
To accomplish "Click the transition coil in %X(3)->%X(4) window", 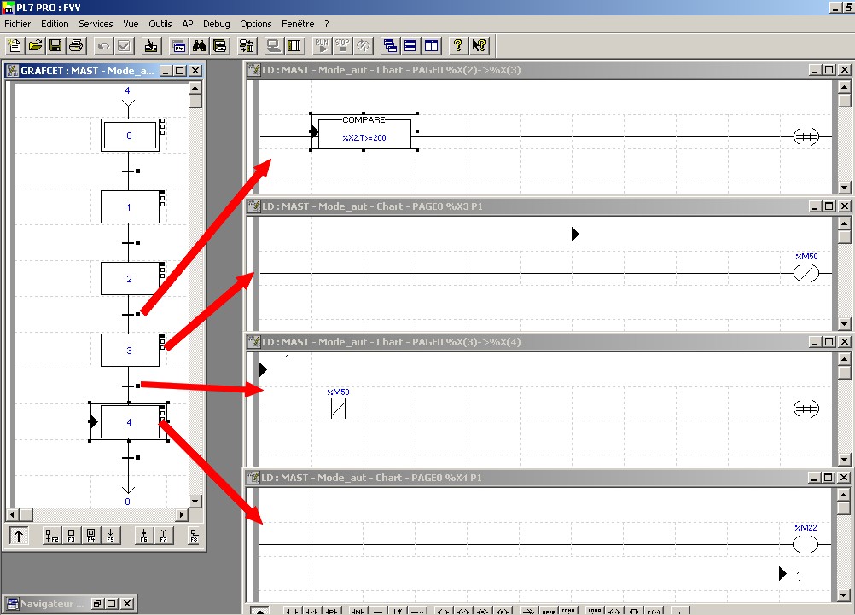I will click(x=806, y=409).
